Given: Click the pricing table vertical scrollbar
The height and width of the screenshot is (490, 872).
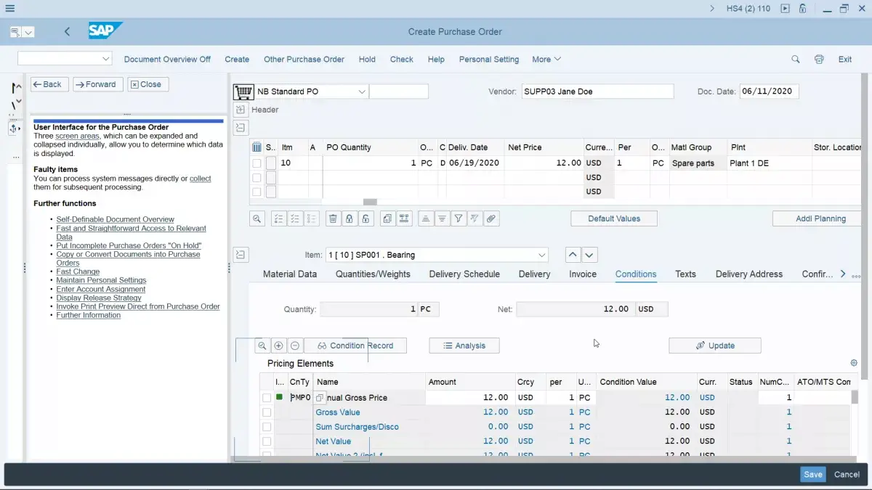Looking at the screenshot, I should point(855,397).
